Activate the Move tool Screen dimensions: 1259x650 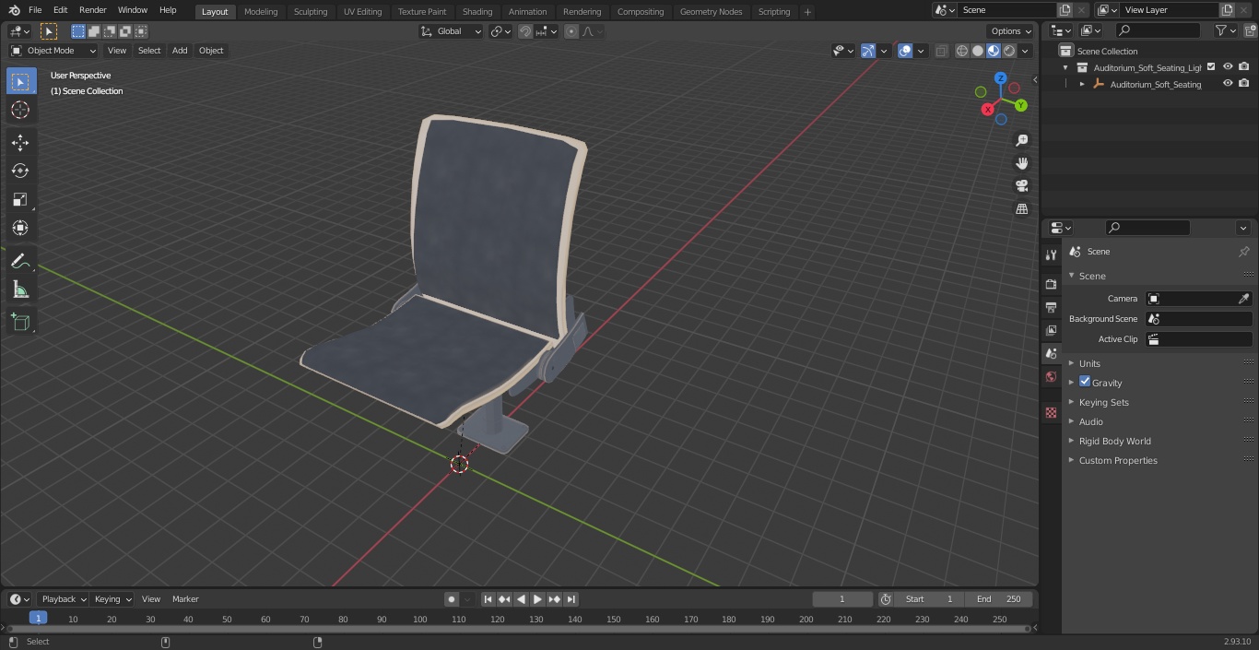pos(20,142)
